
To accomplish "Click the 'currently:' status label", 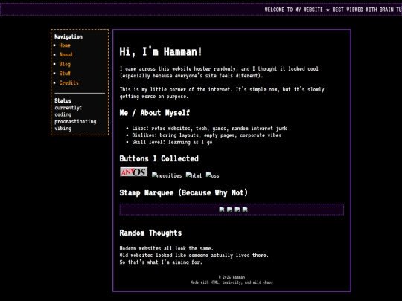I will [x=68, y=108].
